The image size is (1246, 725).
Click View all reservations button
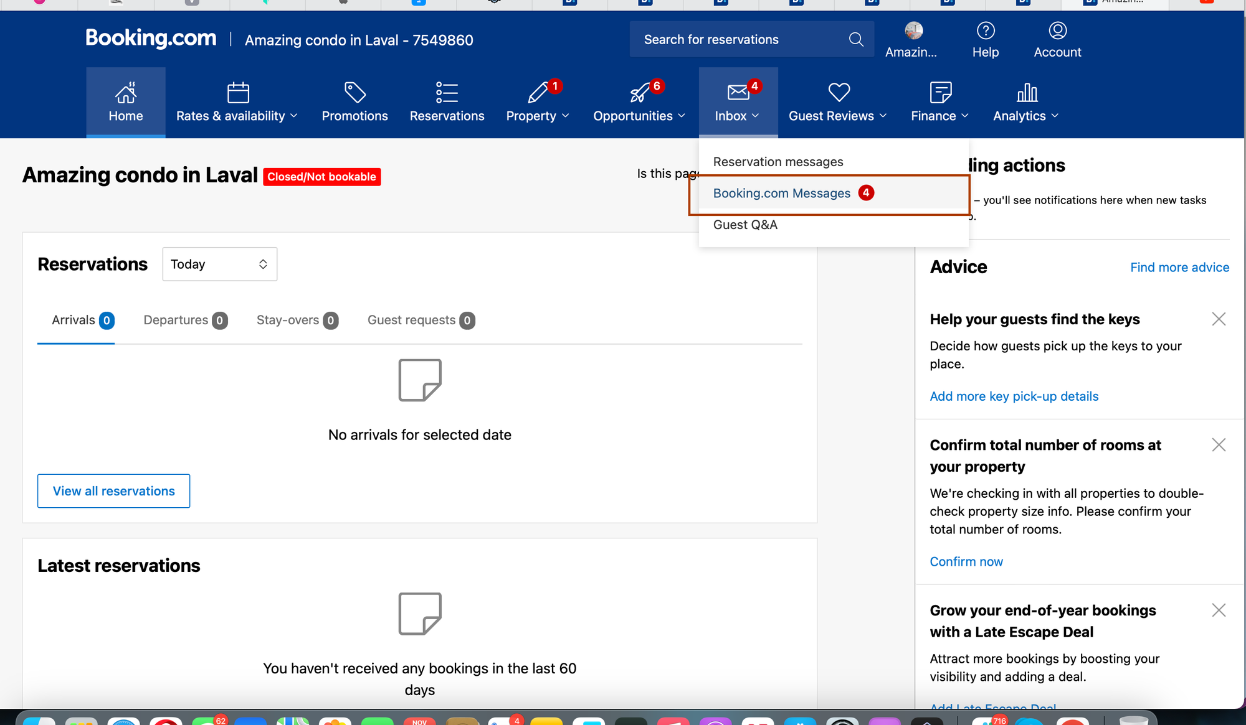coord(113,490)
